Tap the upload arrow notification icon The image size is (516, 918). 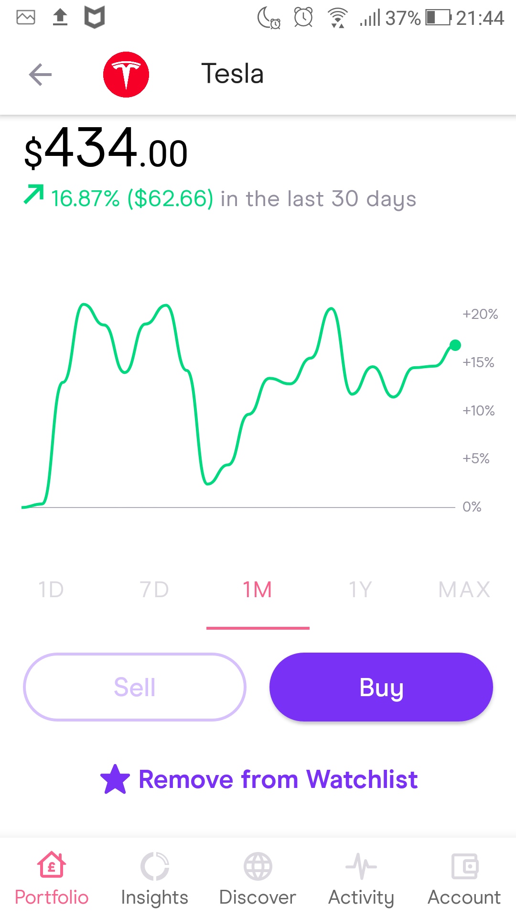60,18
